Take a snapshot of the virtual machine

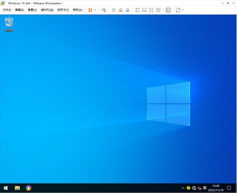[114, 10]
